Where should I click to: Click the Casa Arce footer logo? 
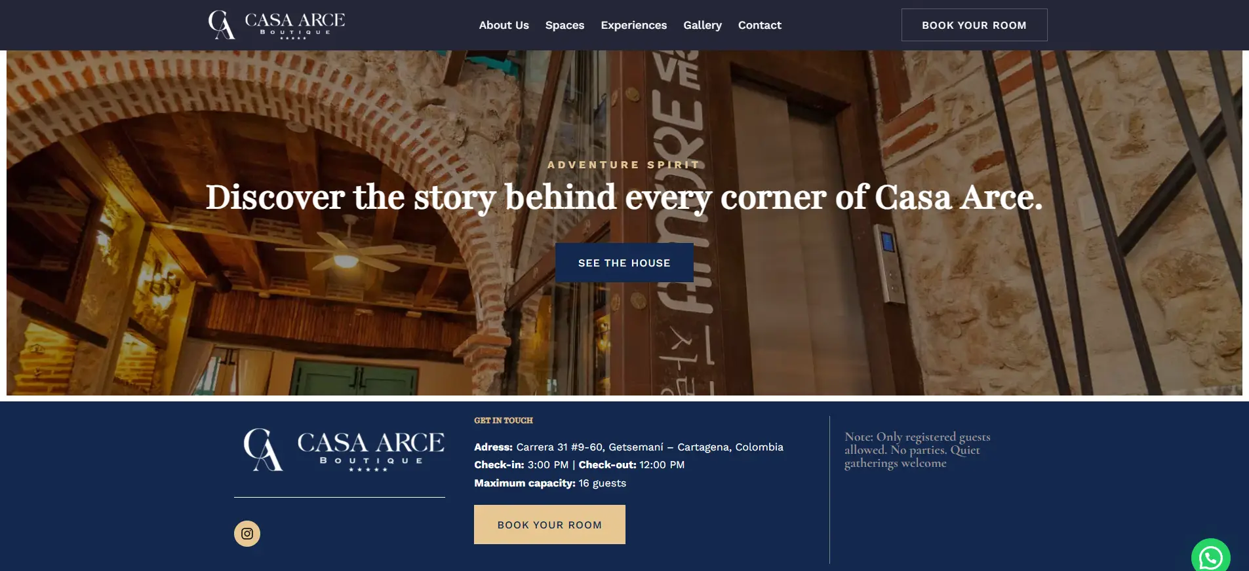pyautogui.click(x=344, y=450)
